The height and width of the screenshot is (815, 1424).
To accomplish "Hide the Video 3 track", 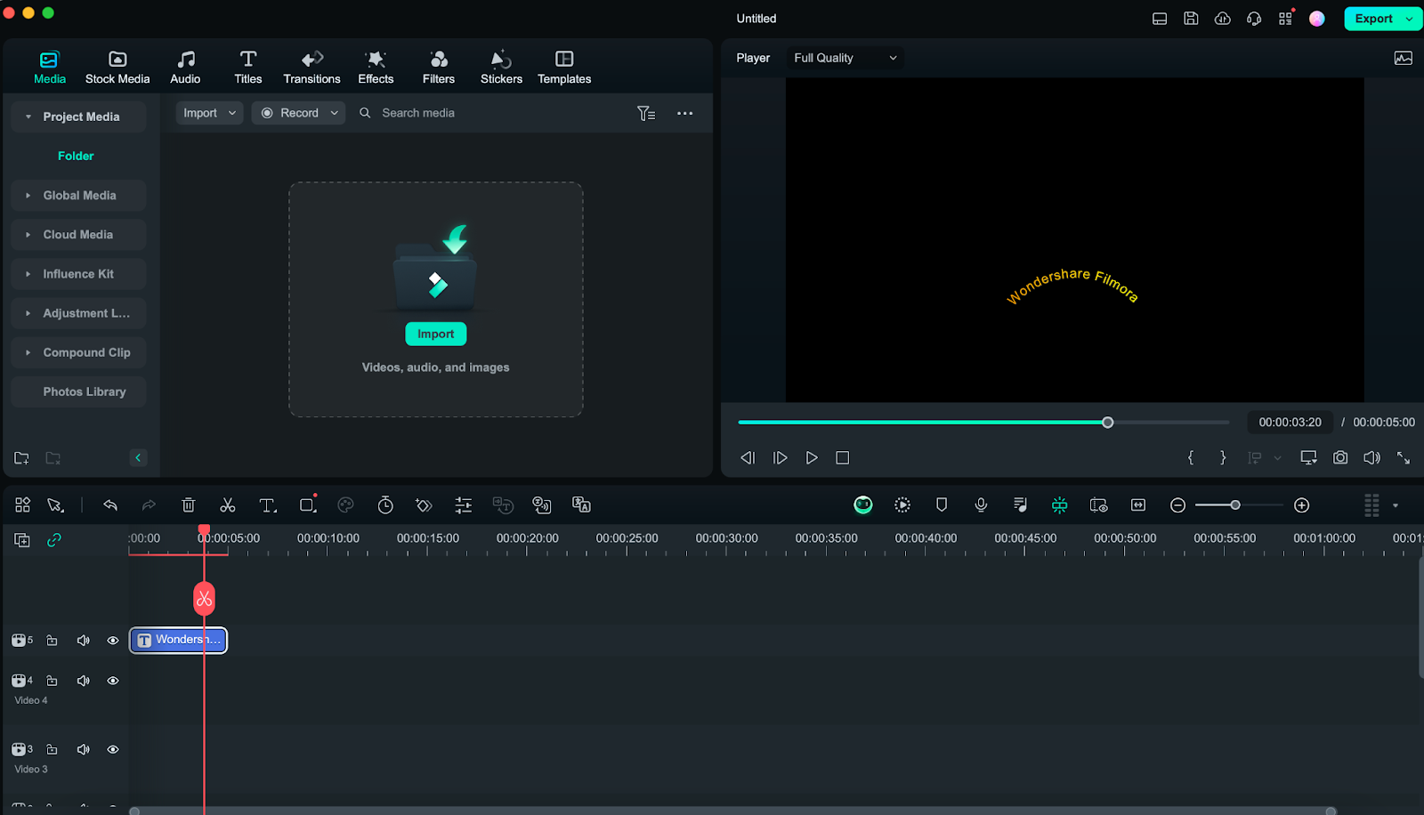I will pos(113,749).
